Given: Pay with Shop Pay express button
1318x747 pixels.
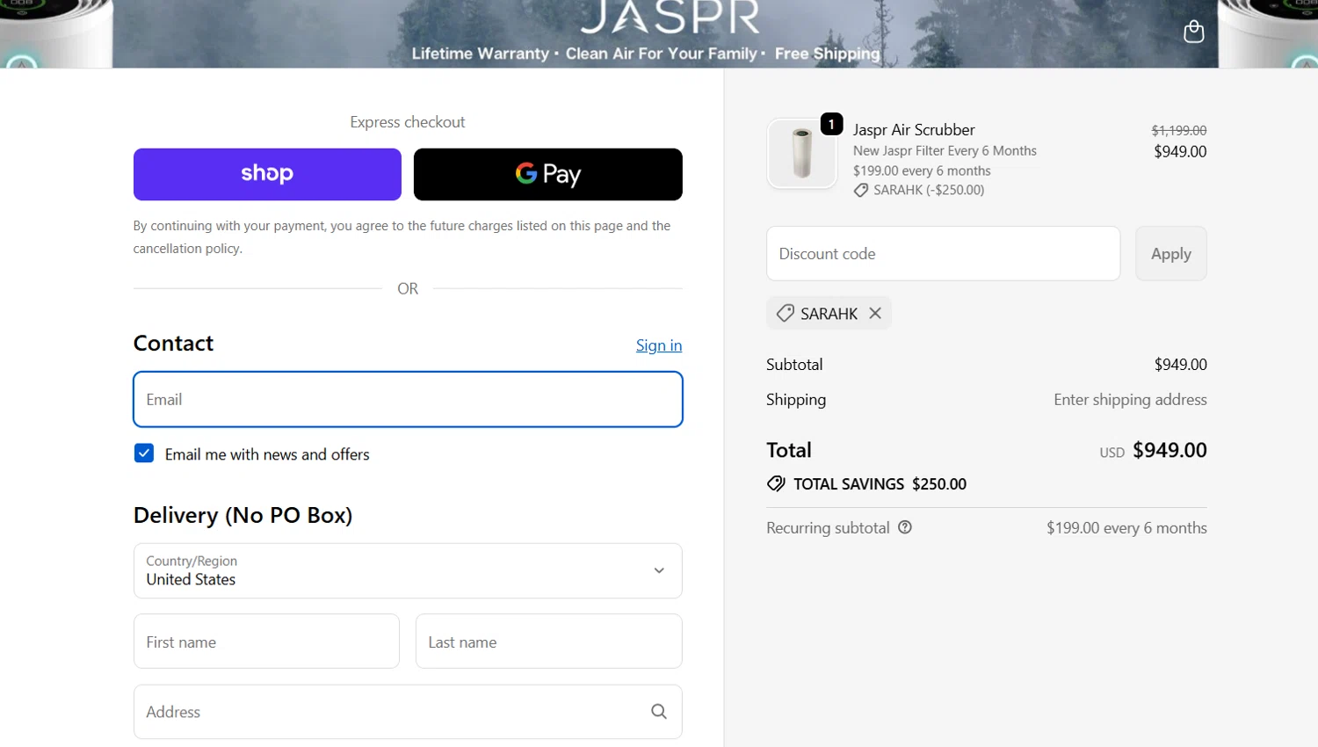Looking at the screenshot, I should (267, 174).
